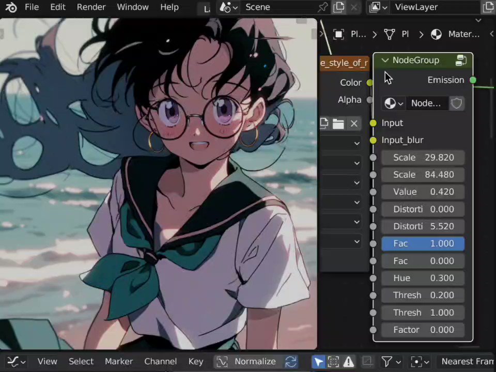
Task: Collapse the NodeGroup node with its chevron
Action: 384,60
